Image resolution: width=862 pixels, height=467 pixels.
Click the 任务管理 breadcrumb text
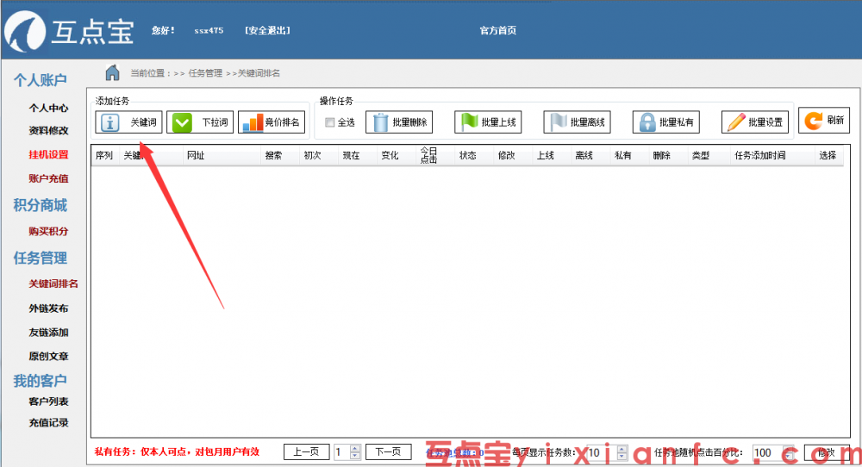(x=206, y=73)
